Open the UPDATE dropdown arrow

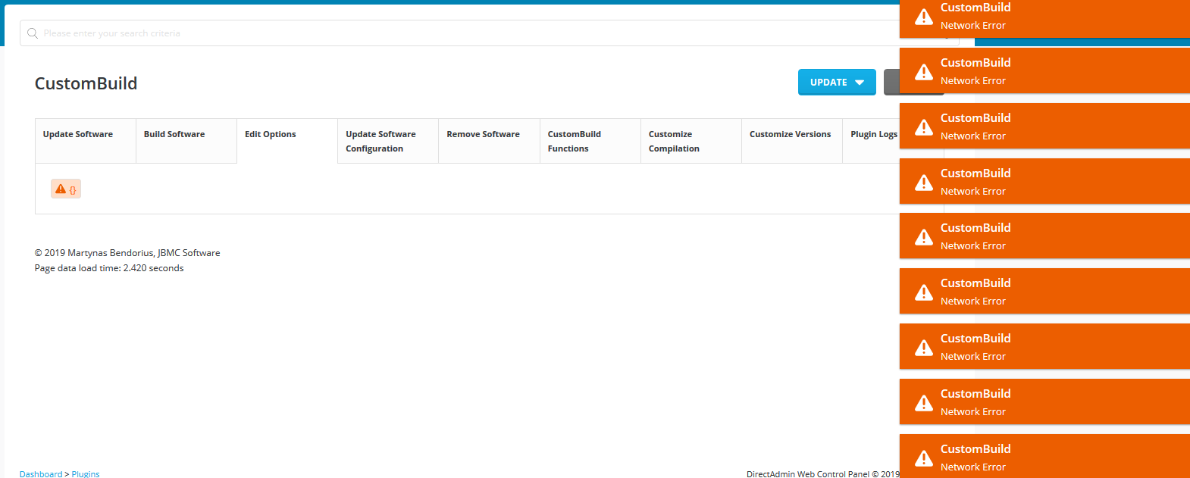point(860,83)
